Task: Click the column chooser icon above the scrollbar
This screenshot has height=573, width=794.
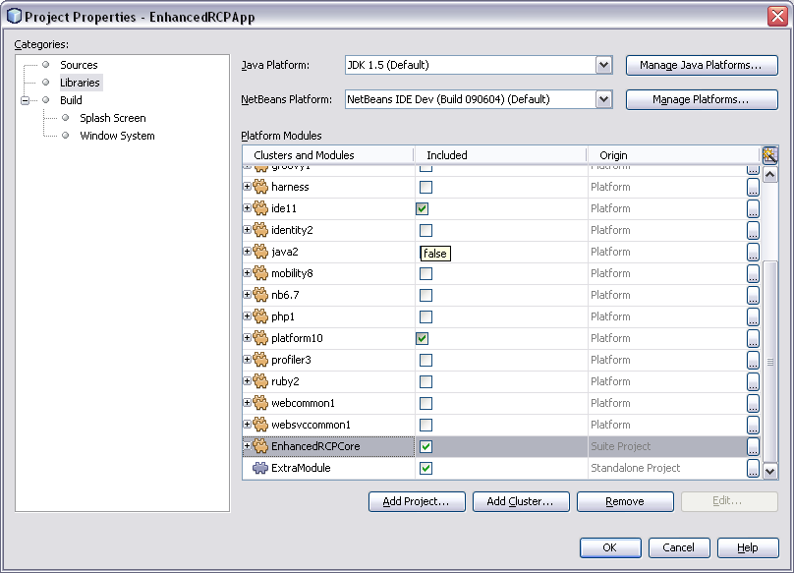Action: click(x=769, y=155)
